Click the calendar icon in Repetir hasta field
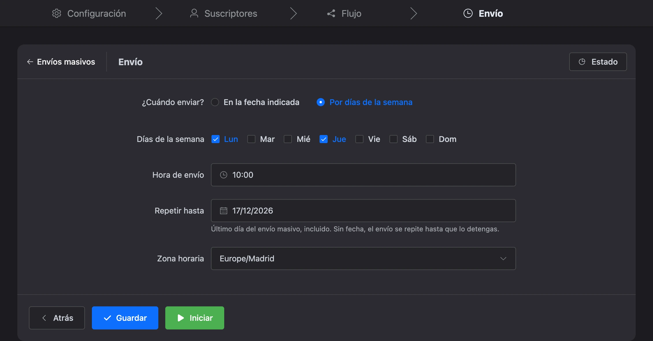The height and width of the screenshot is (341, 653). click(x=224, y=211)
